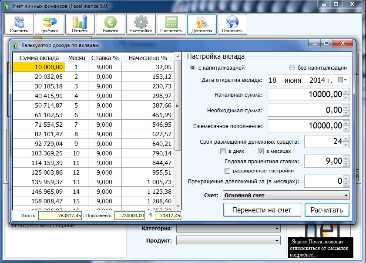Select the 146 965,09 deposit cell
This screenshot has height=263, width=366.
39,192
